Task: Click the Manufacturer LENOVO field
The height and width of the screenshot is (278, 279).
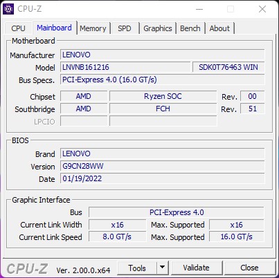Action: click(163, 55)
